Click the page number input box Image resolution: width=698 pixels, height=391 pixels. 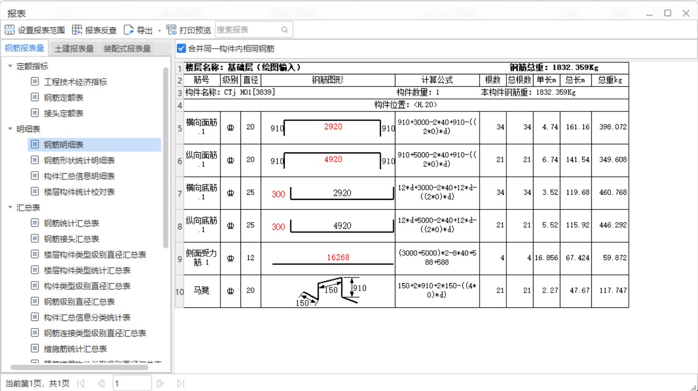pyautogui.click(x=132, y=384)
